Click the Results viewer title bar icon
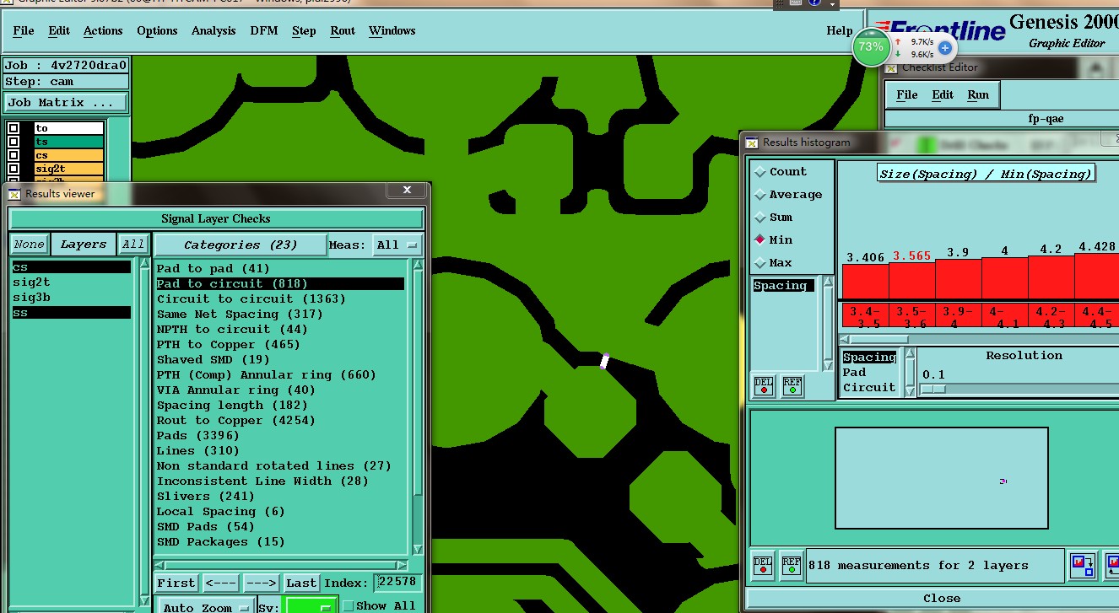1119x613 pixels. [x=14, y=194]
